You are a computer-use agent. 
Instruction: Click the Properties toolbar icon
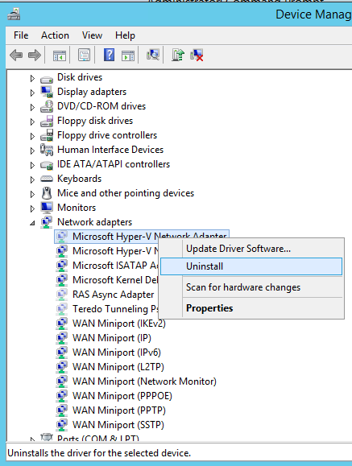85,56
